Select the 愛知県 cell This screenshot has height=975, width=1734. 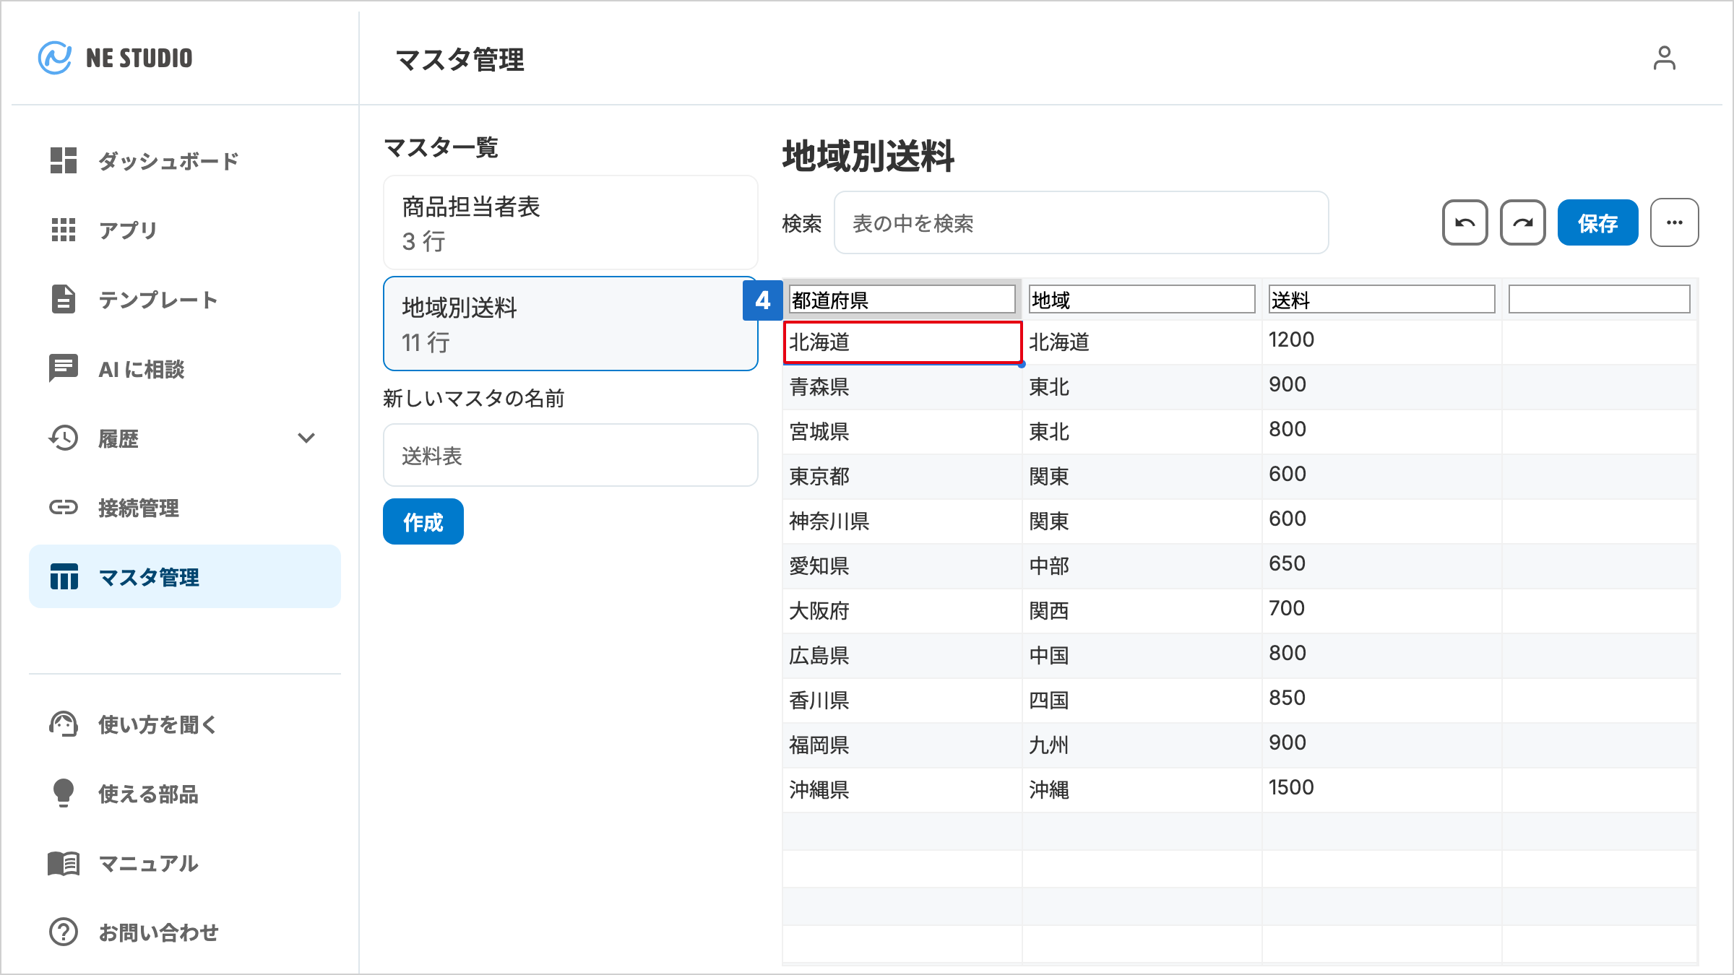[x=902, y=566]
